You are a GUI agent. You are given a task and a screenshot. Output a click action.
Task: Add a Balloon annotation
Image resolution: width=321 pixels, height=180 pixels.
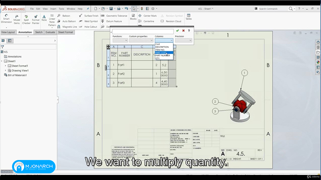(64, 16)
